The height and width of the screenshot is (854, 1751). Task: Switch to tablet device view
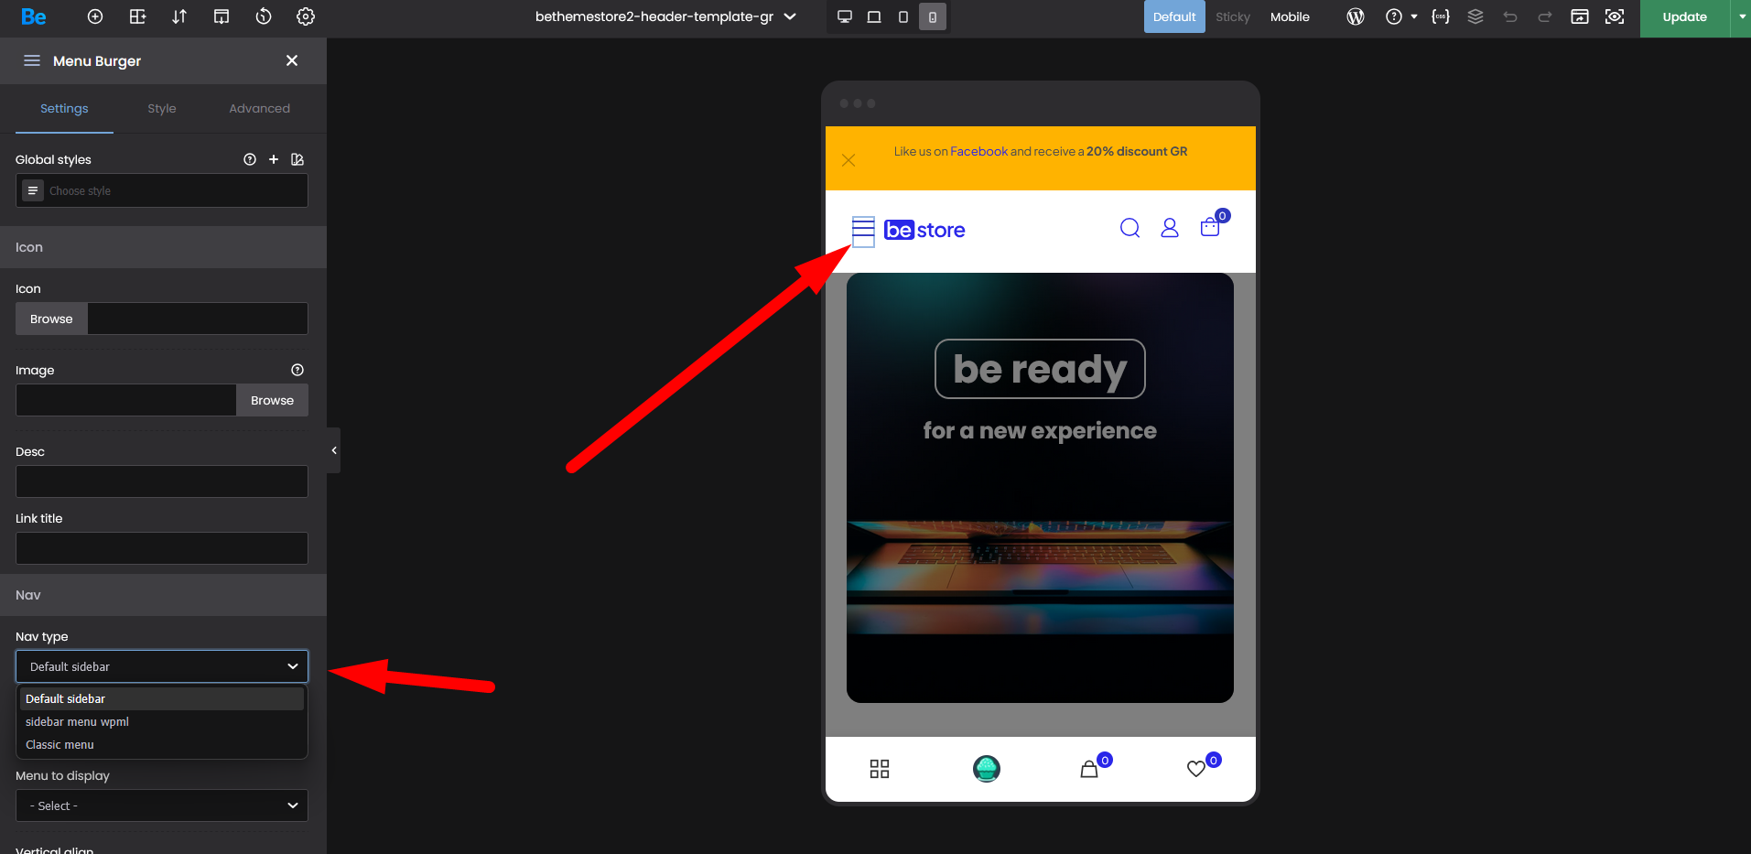(x=874, y=16)
